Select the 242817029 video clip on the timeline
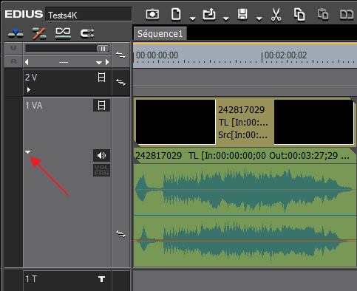 pyautogui.click(x=245, y=122)
